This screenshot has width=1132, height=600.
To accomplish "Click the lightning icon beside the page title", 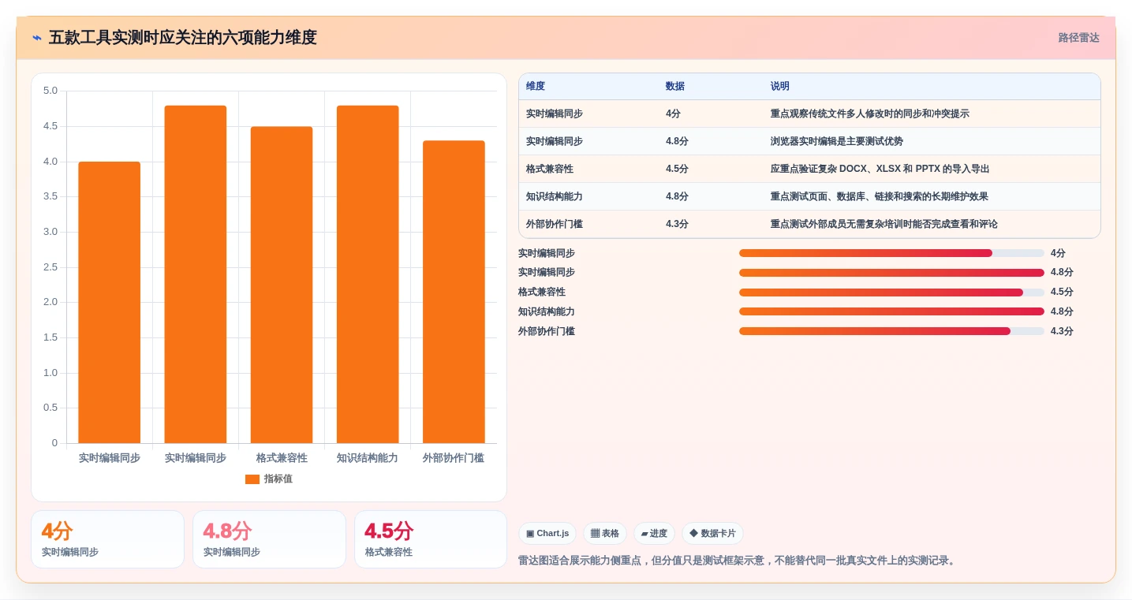I will click(37, 38).
